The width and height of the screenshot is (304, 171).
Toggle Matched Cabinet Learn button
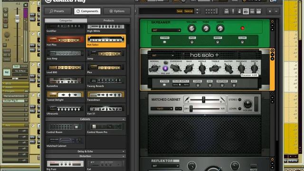[x=240, y=109]
